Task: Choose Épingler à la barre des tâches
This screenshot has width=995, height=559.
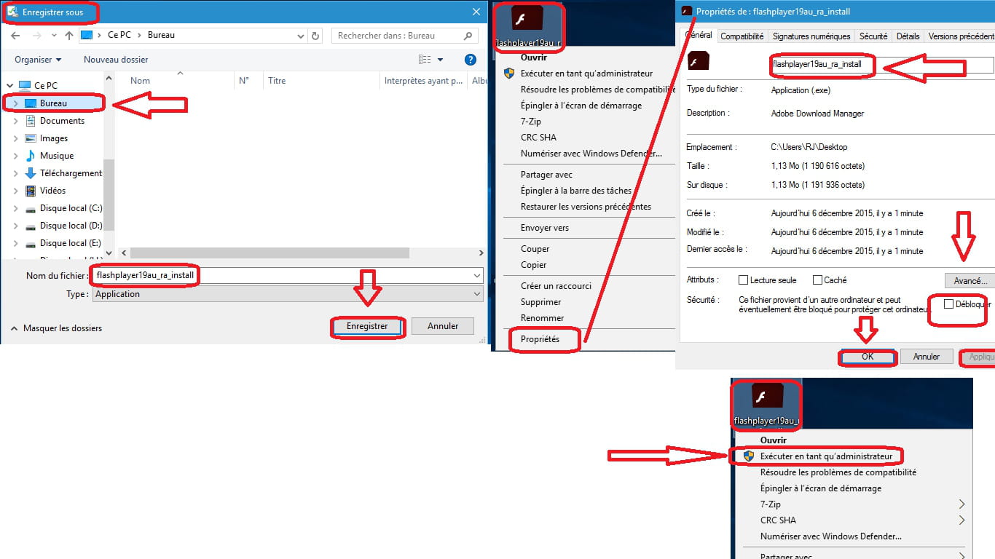Action: pos(576,191)
